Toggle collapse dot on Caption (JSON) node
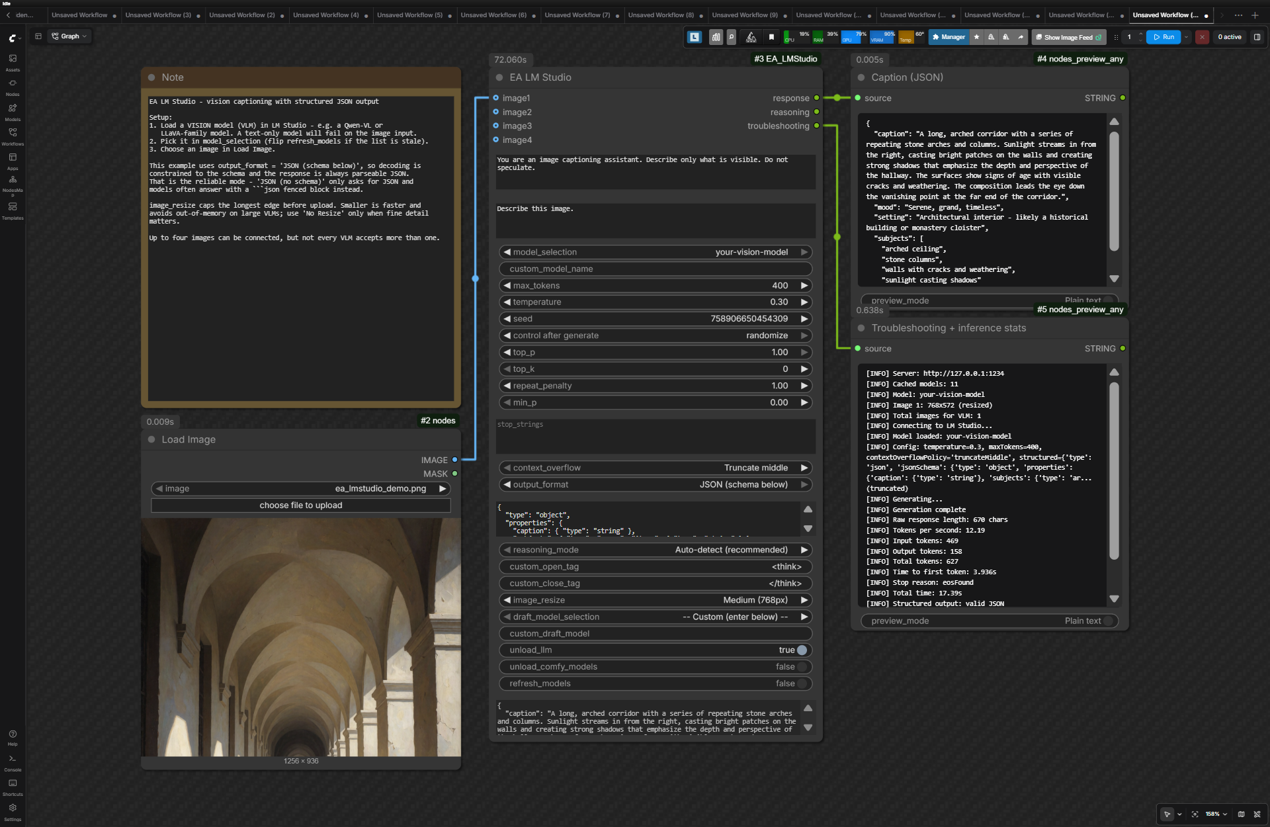Screen dimensions: 1270x827 pos(861,77)
